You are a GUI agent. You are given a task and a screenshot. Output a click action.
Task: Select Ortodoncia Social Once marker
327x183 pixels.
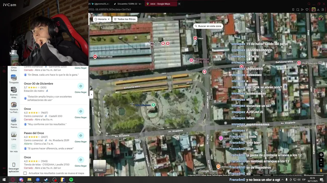[x=191, y=60]
